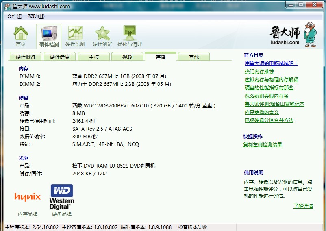
Task: Click 内存品牌 label under hynix
Action: pos(28,214)
